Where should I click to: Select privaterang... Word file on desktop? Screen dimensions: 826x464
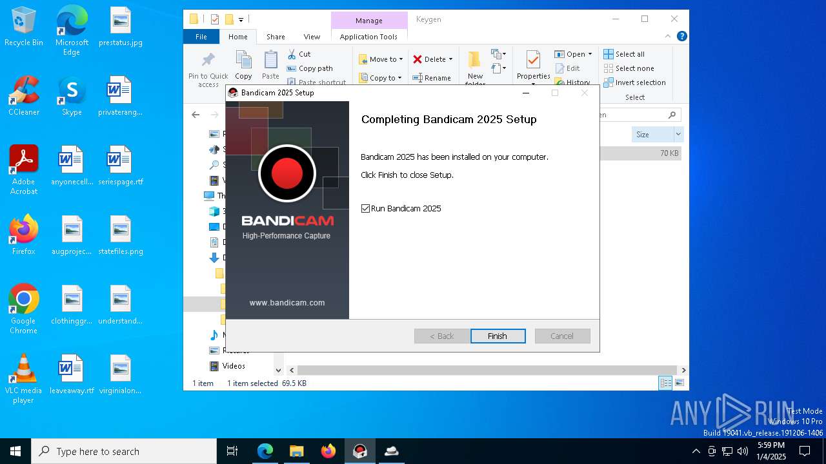121,97
